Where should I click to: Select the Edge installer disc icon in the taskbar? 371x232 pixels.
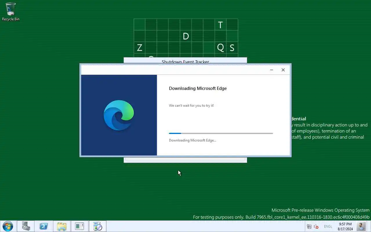98,226
